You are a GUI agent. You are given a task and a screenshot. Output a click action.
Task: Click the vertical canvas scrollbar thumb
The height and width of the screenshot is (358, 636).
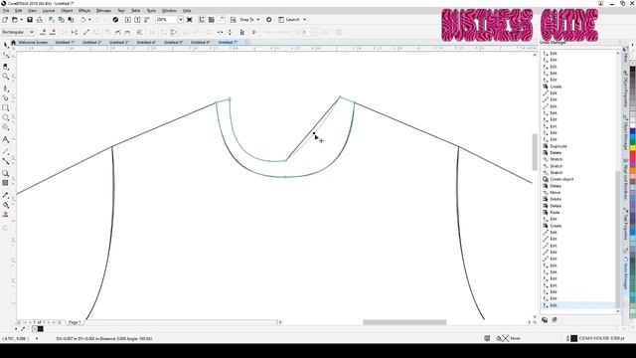click(x=535, y=152)
